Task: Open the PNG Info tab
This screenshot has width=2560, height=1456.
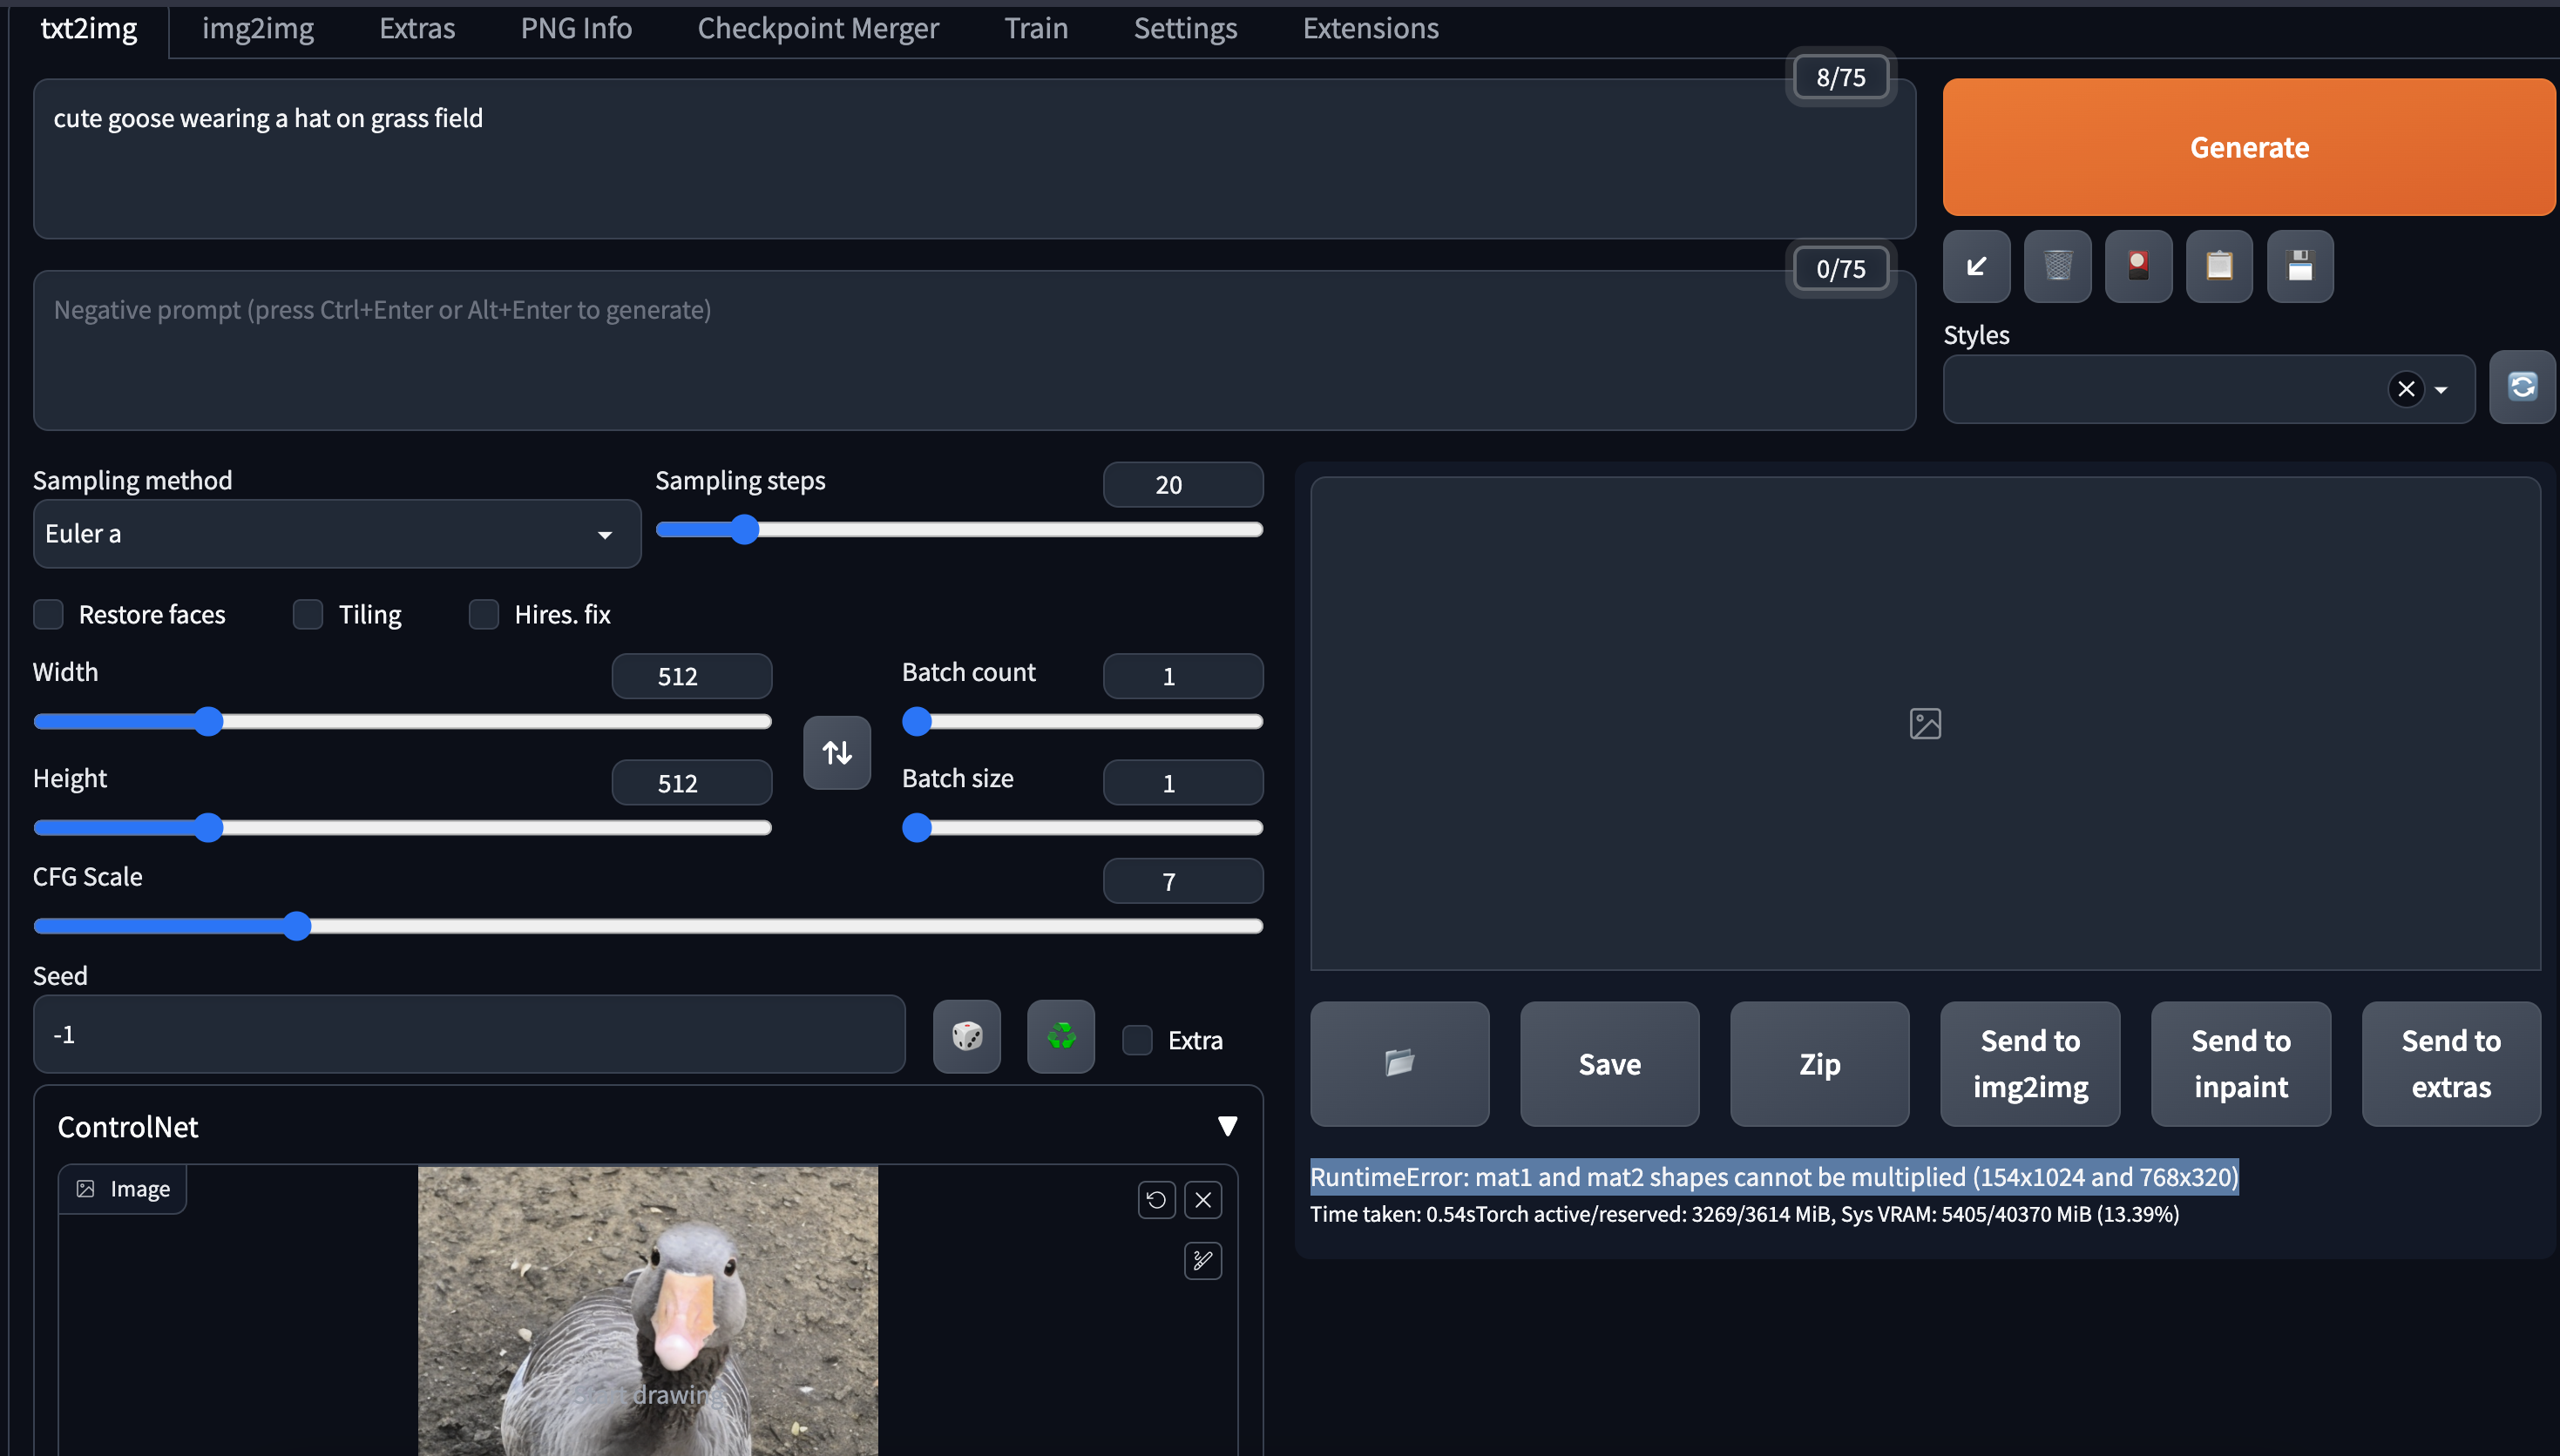Action: [576, 28]
